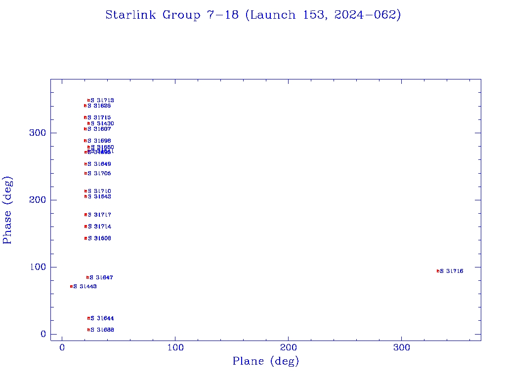Click the Plane axis tick label 0
Image resolution: width=506 pixels, height=379 pixels.
point(62,348)
